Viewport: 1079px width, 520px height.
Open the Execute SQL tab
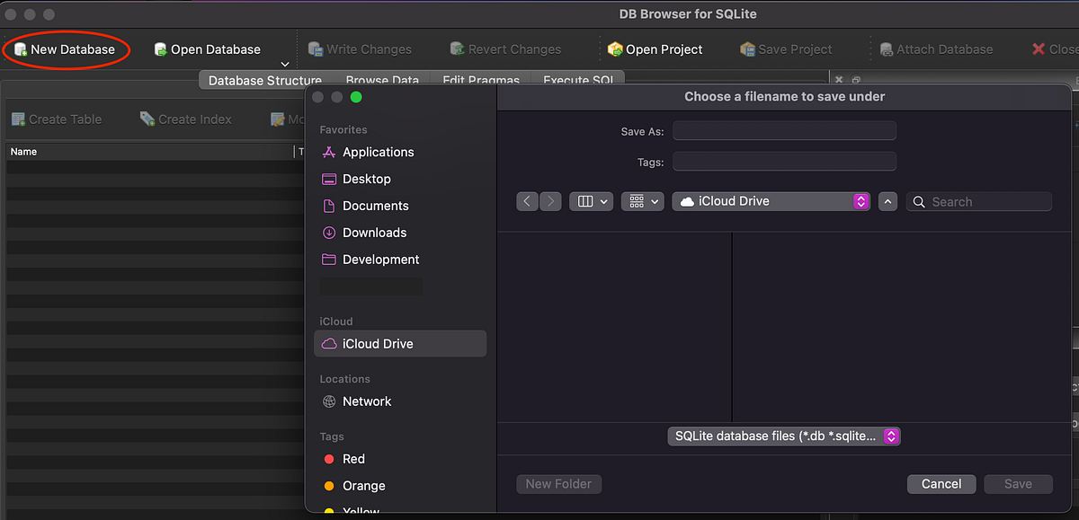coord(579,80)
